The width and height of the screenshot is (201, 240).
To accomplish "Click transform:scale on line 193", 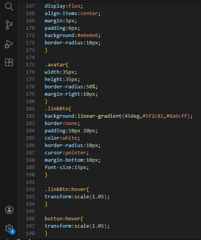I will pyautogui.click(x=67, y=197).
